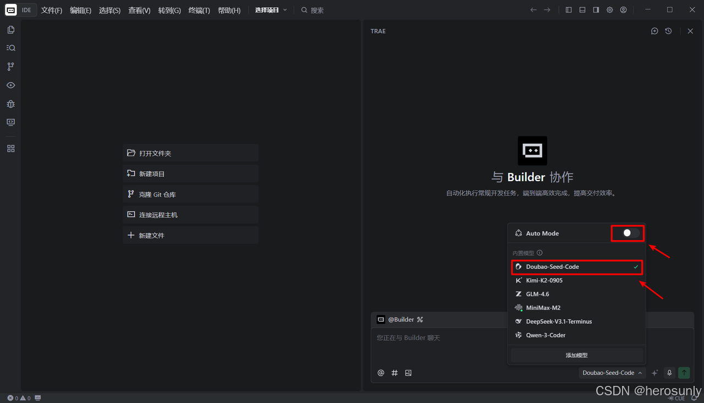The width and height of the screenshot is (704, 403).
Task: Open settings gear in title bar
Action: [x=610, y=10]
